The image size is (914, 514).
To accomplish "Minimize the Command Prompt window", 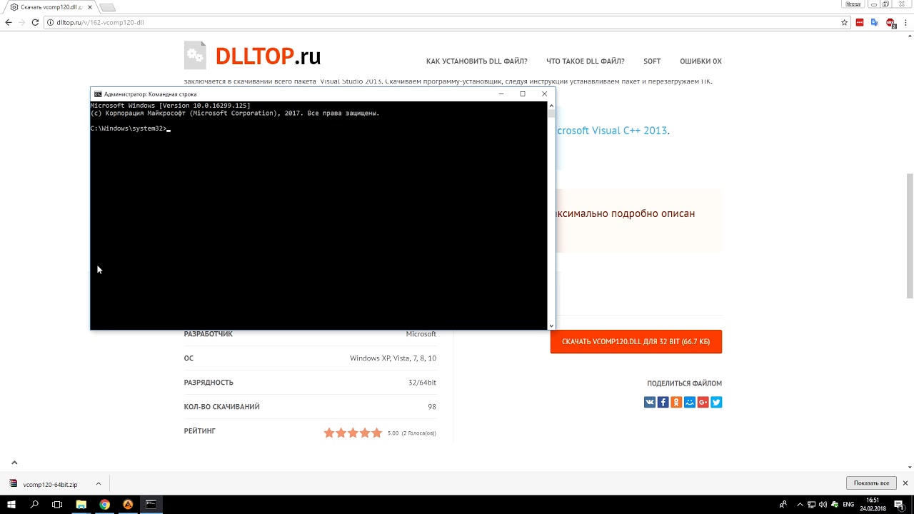I will [501, 94].
